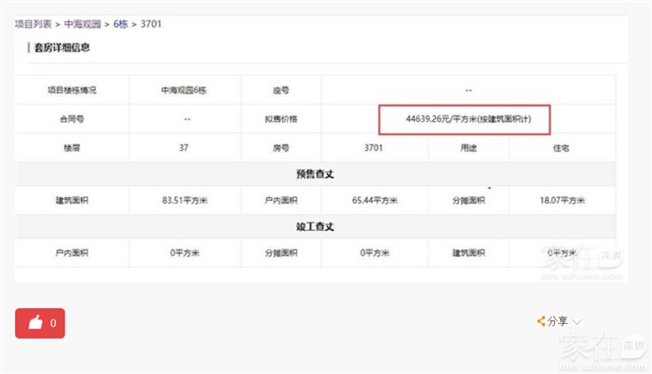Select the 3701 breadcrumb item

point(151,22)
